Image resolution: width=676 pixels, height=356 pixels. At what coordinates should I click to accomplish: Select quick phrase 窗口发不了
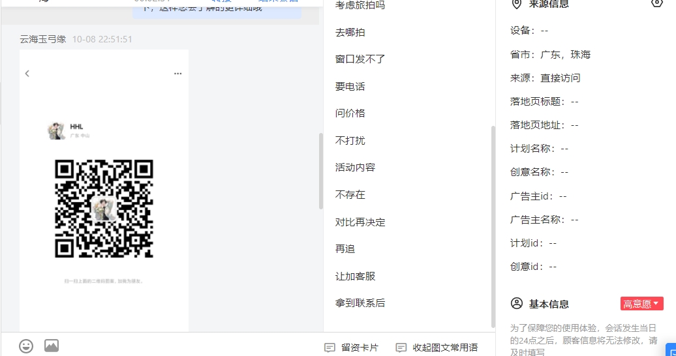click(360, 59)
